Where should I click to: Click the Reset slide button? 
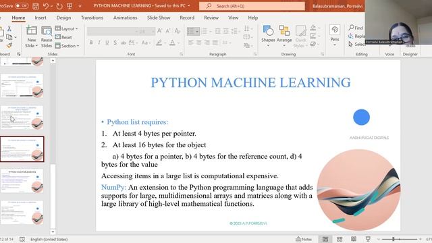coord(63,37)
